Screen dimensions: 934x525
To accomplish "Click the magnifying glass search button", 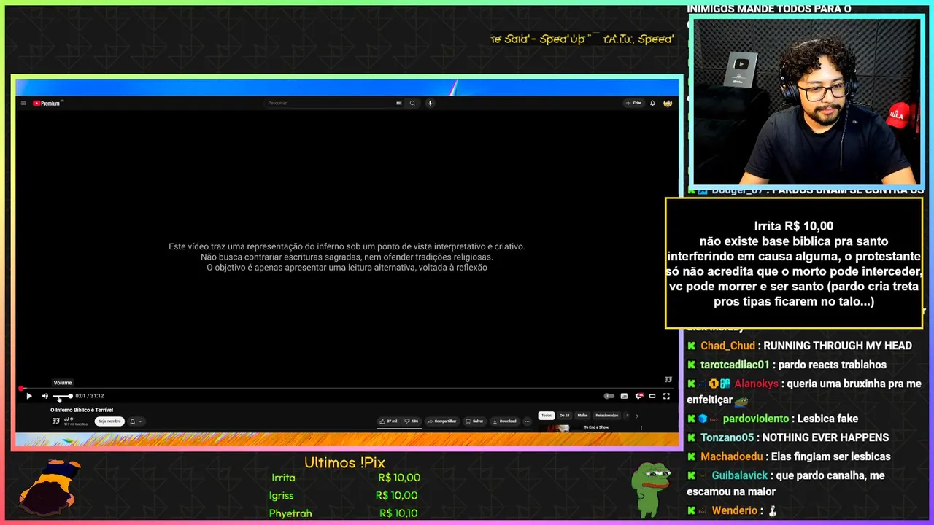I will click(412, 103).
